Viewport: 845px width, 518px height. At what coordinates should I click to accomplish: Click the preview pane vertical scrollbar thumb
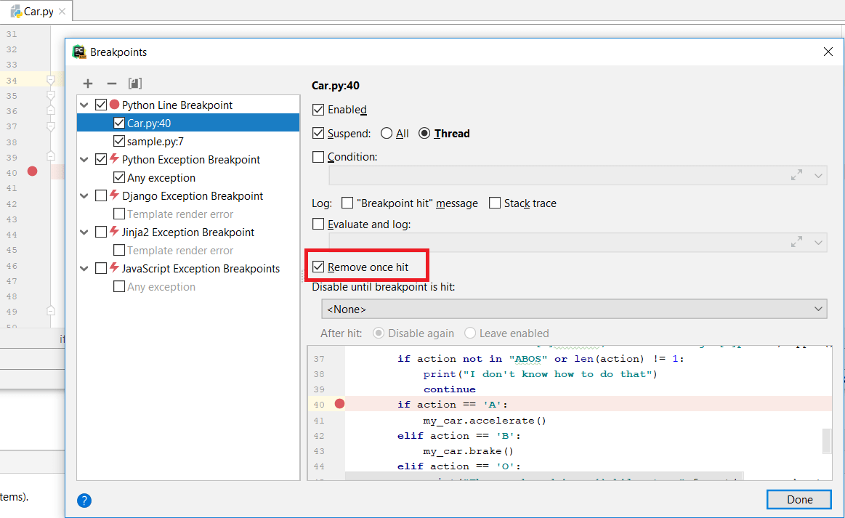(x=827, y=441)
